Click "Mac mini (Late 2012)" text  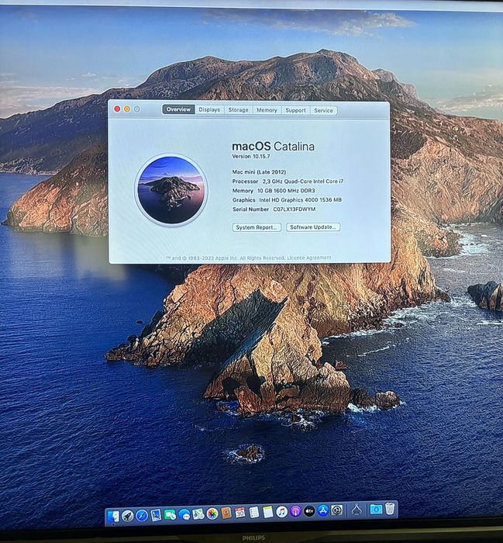click(259, 172)
